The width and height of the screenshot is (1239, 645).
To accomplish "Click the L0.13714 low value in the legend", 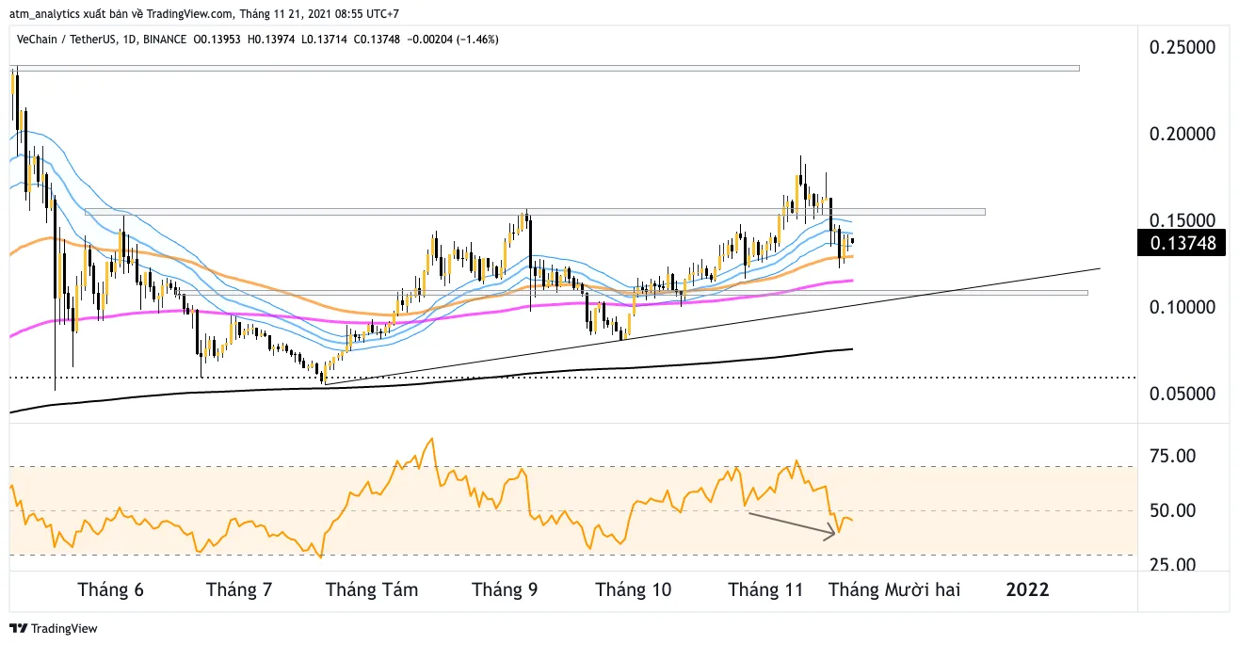I will coord(322,40).
